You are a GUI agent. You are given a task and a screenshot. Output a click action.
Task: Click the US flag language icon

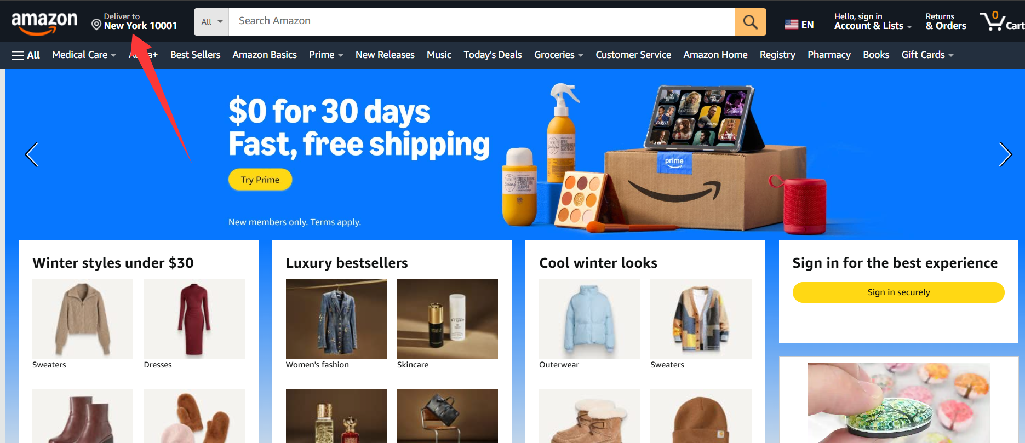coord(791,24)
